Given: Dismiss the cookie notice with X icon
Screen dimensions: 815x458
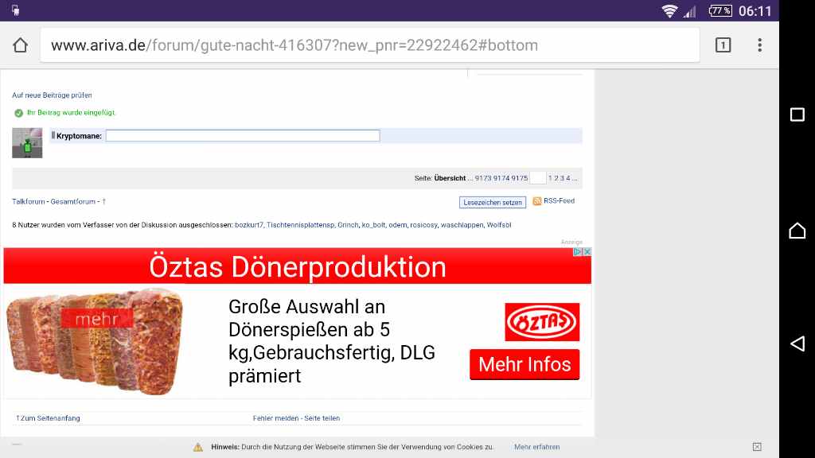Looking at the screenshot, I should [758, 447].
